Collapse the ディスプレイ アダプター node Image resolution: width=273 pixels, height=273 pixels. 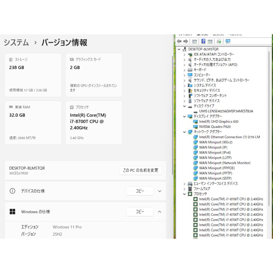coord(184,116)
